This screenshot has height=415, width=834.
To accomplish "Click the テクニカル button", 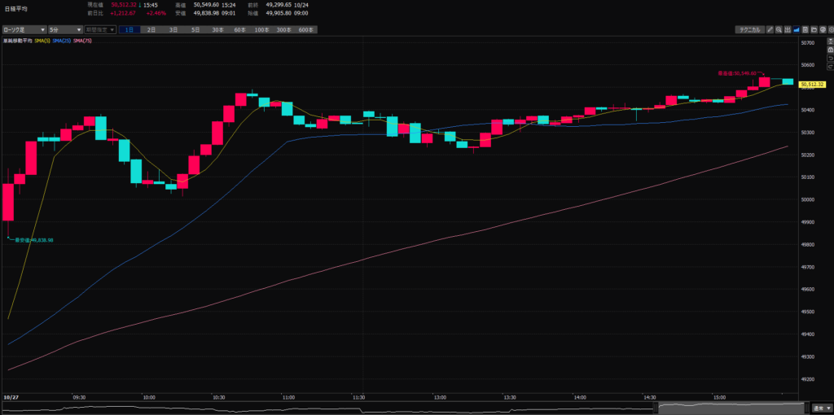I will coord(748,29).
